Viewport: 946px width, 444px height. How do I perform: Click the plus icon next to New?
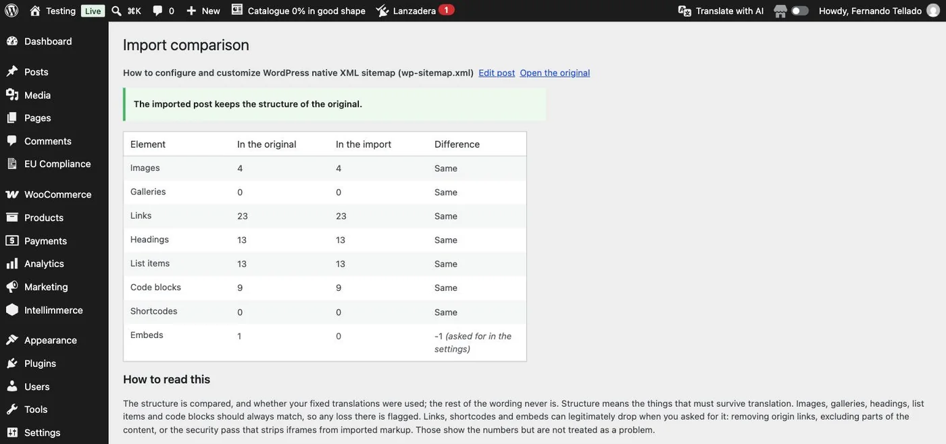191,11
